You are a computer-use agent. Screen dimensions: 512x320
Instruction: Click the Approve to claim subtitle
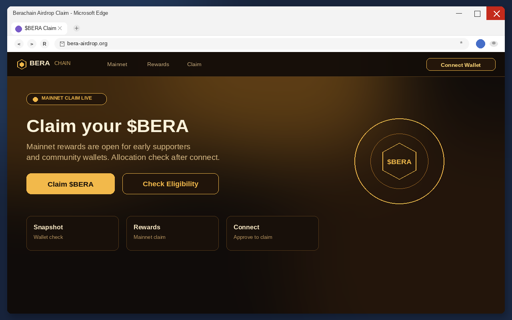tap(253, 237)
